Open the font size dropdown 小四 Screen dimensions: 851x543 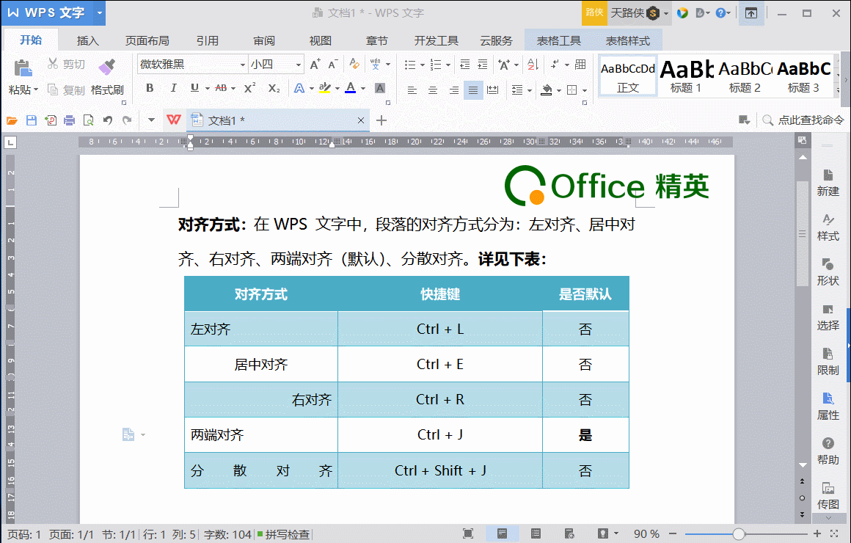pyautogui.click(x=298, y=65)
